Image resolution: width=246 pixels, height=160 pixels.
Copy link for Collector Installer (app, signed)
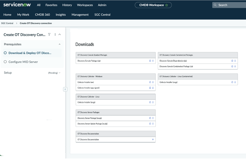click(150, 88)
